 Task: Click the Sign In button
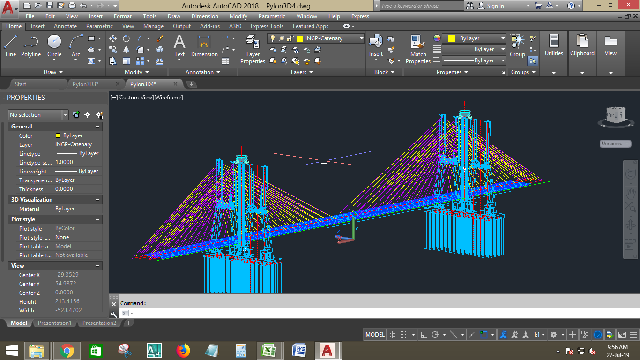coord(495,6)
